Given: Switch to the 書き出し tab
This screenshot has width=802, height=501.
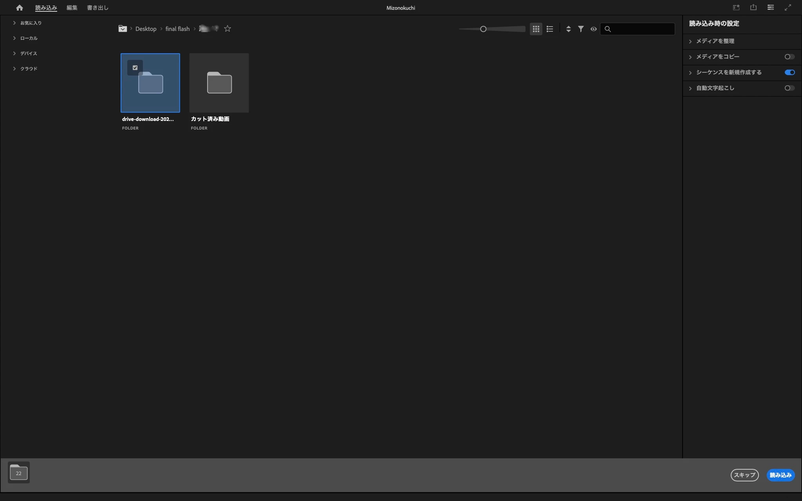Looking at the screenshot, I should [x=98, y=8].
